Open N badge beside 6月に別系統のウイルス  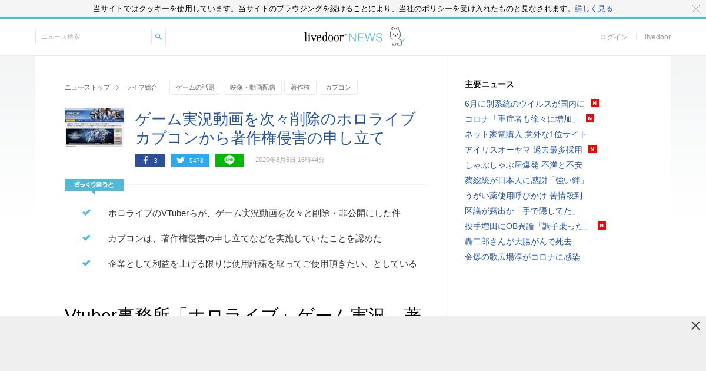(595, 103)
